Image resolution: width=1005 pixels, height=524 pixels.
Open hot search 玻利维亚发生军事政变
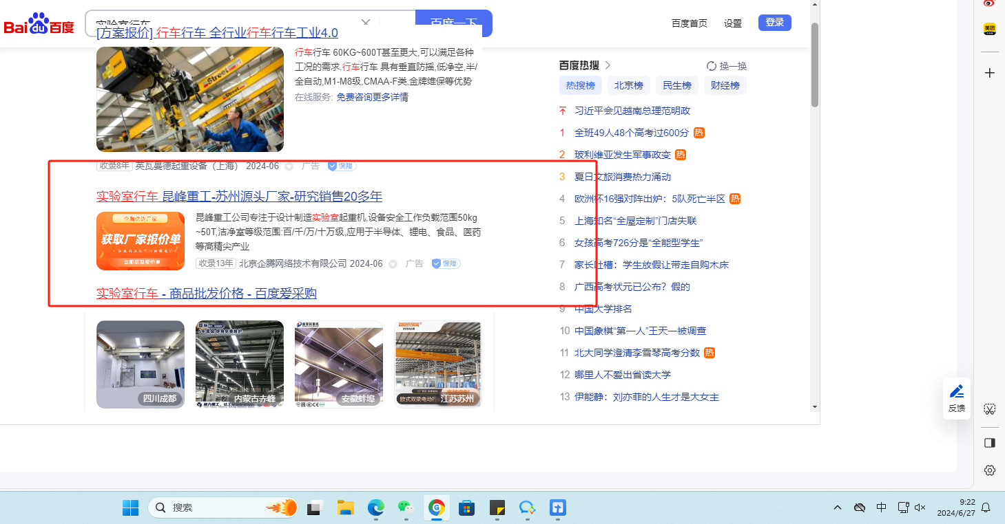pyautogui.click(x=623, y=155)
